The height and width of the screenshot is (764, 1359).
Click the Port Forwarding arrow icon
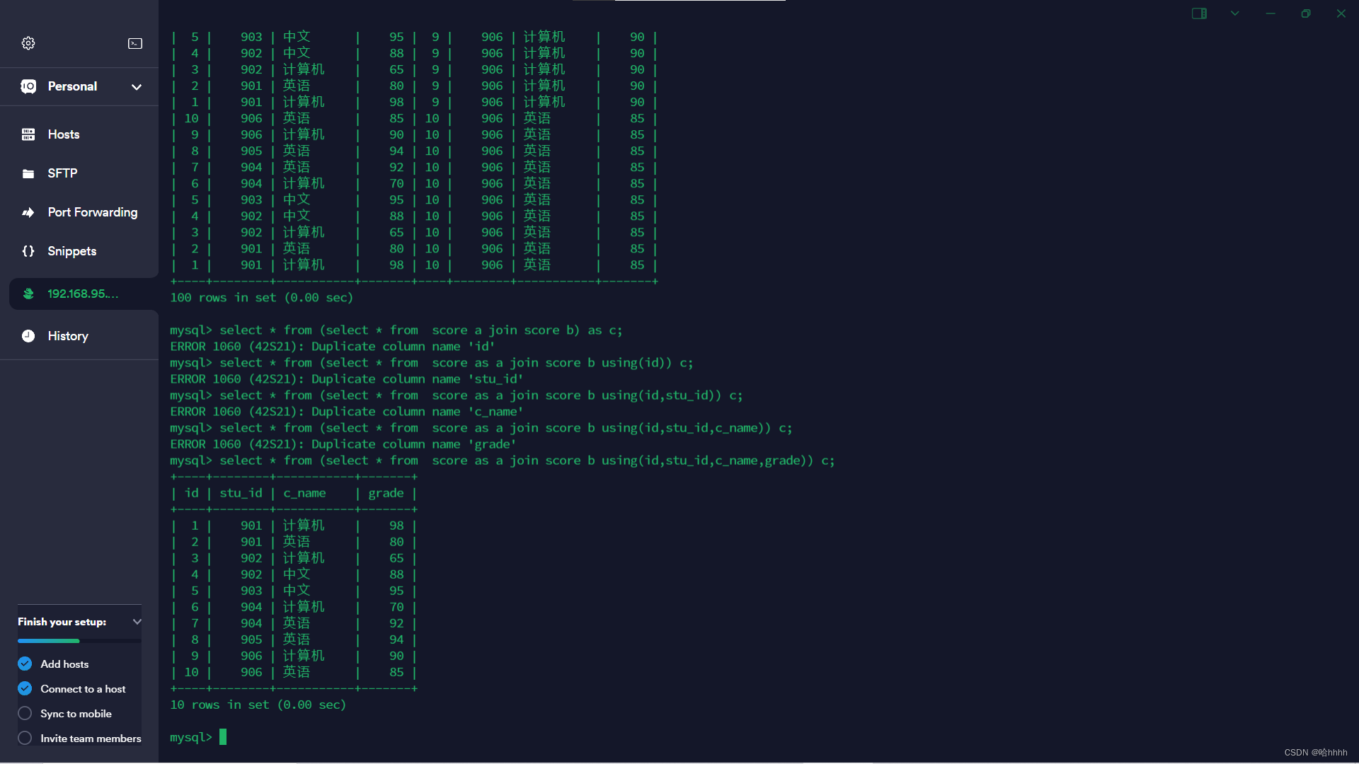28,212
